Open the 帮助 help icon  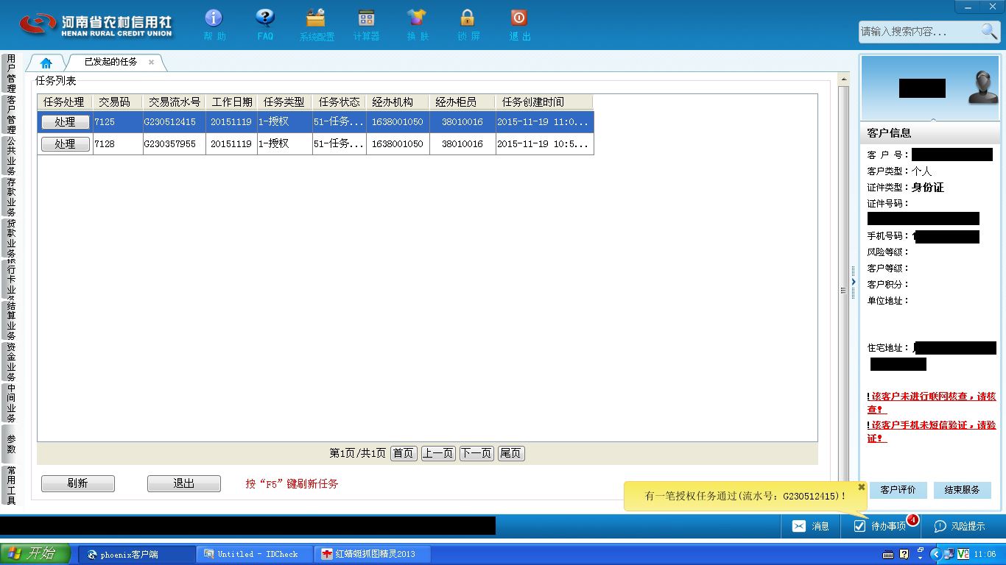click(x=214, y=18)
